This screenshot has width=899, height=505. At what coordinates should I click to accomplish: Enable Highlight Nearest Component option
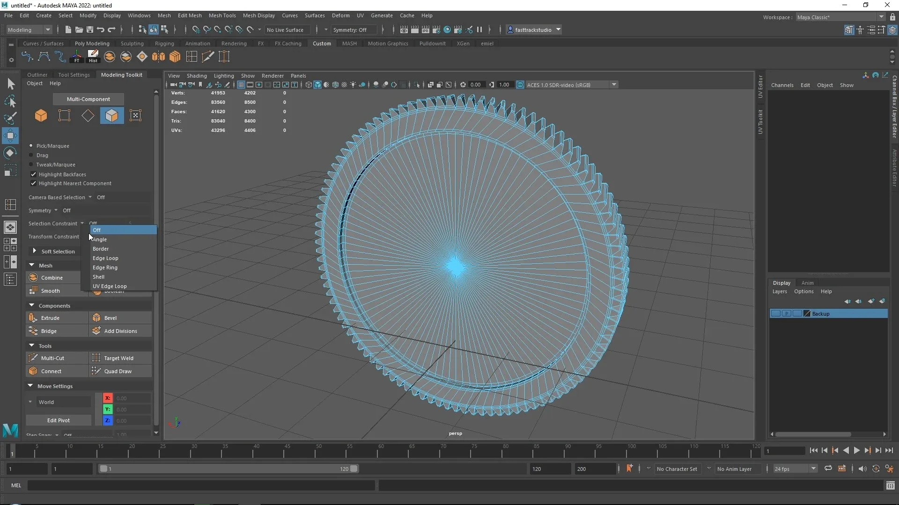pos(33,183)
